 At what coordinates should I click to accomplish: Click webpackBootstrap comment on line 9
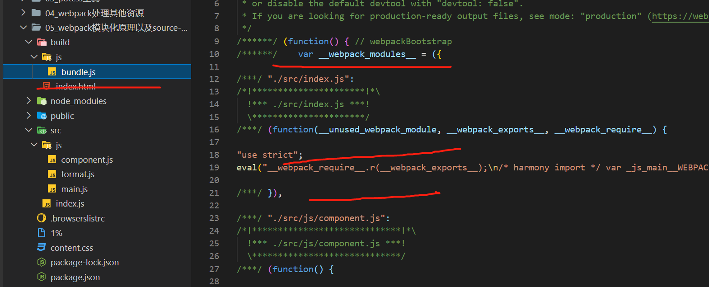tap(411, 41)
